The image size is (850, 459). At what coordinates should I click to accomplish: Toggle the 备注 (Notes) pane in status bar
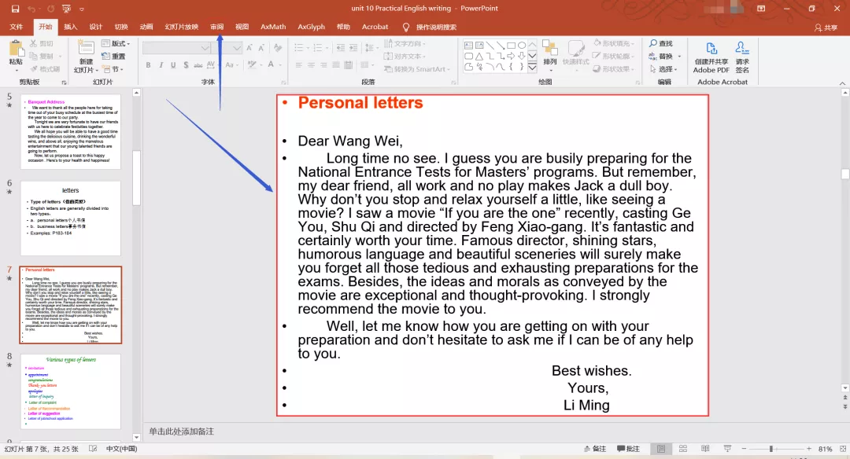(x=595, y=449)
